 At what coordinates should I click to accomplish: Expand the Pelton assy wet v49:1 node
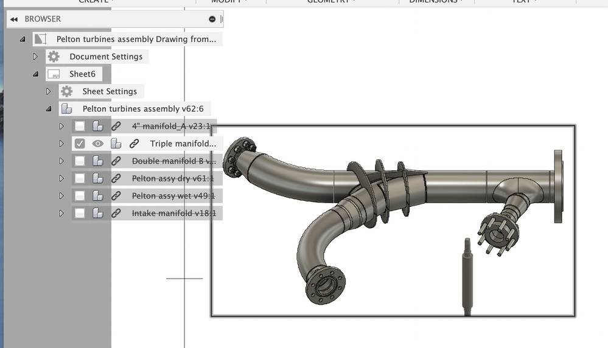pyautogui.click(x=61, y=196)
